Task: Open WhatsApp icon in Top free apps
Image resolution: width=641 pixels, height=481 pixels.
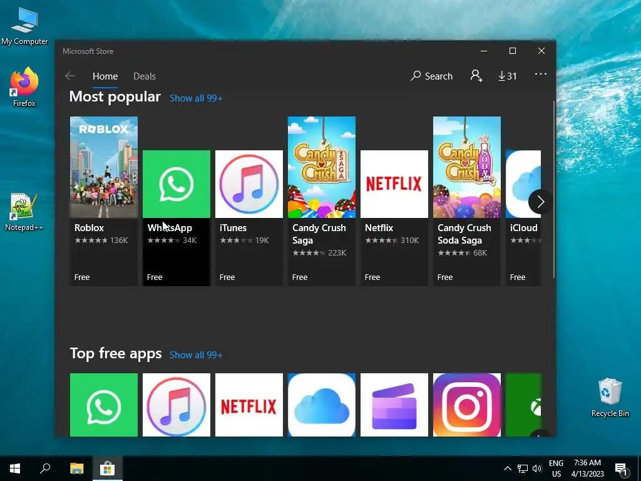Action: coord(104,405)
